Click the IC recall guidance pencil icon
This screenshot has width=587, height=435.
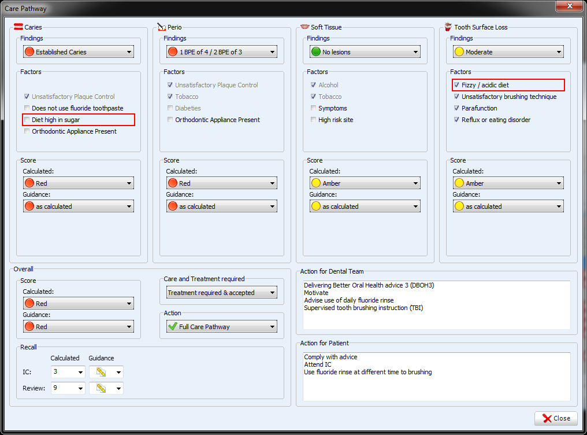[101, 372]
